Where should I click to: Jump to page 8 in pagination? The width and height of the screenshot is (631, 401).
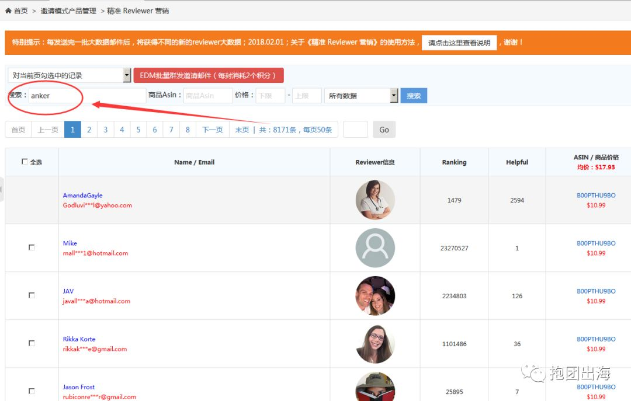[x=188, y=130]
